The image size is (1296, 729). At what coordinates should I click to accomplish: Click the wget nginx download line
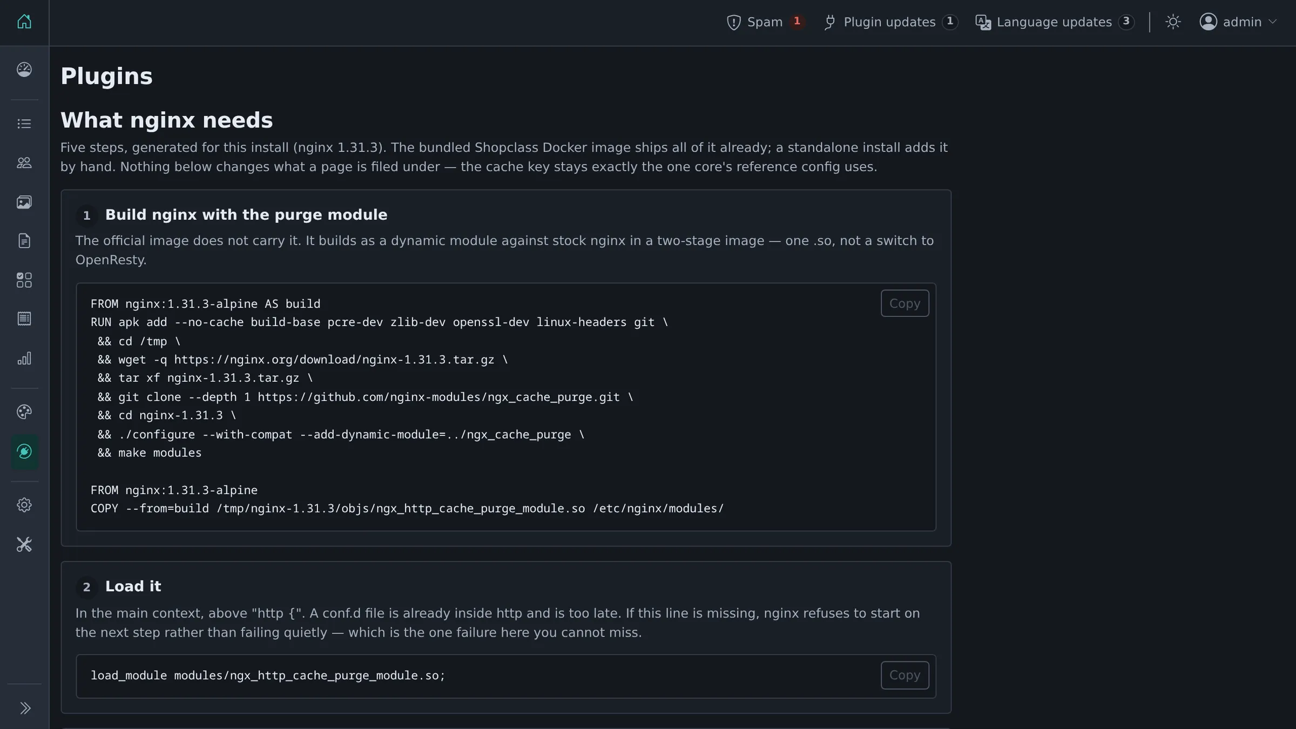302,360
